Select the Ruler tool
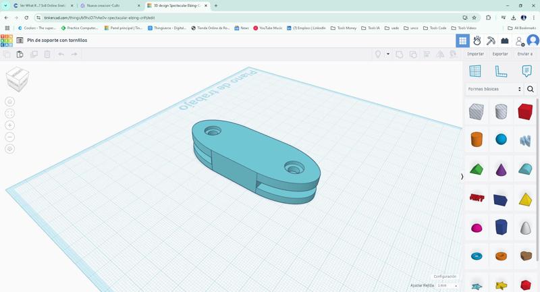540x292 pixels. click(501, 71)
